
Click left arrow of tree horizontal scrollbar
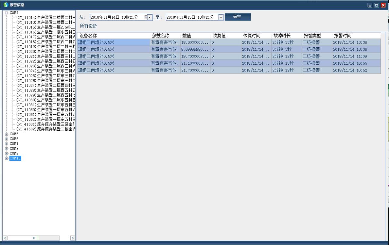tap(5, 238)
